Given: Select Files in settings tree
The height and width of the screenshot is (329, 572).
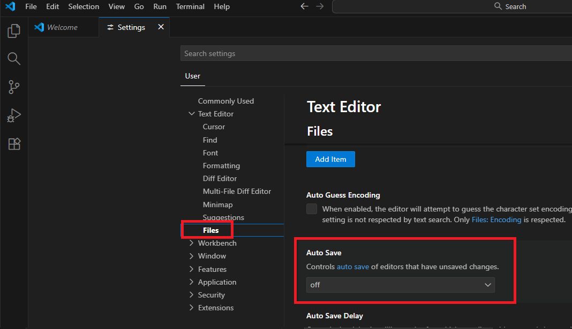Looking at the screenshot, I should tap(211, 230).
